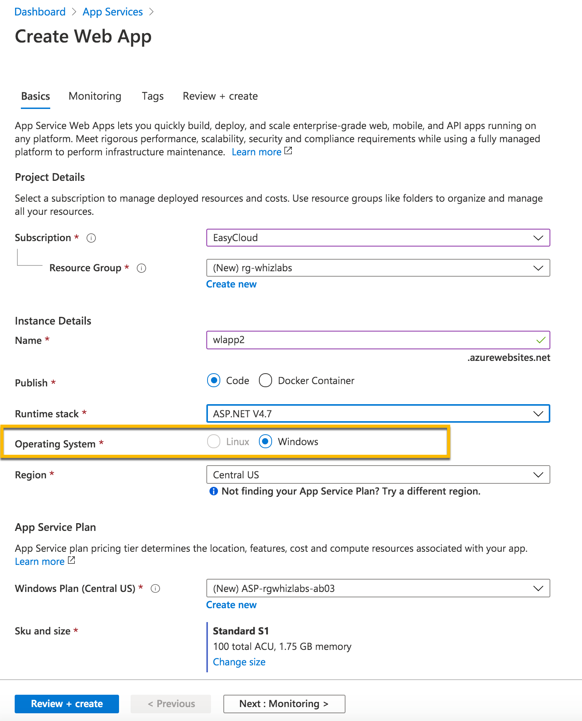Open the Windows Plan dropdown

(378, 588)
